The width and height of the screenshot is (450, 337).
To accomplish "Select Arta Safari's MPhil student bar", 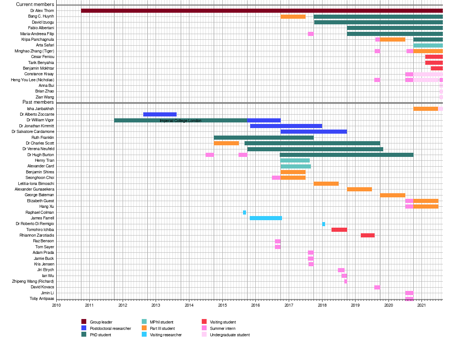I will pos(428,45).
